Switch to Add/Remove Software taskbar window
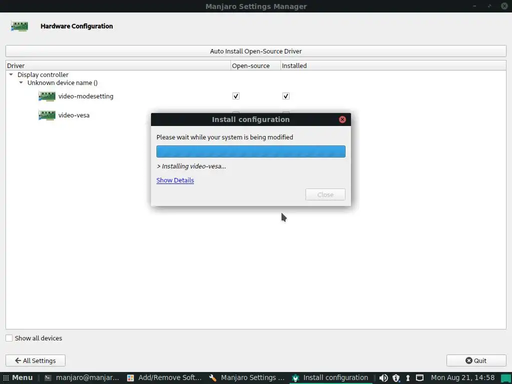512x384 pixels. (164, 378)
